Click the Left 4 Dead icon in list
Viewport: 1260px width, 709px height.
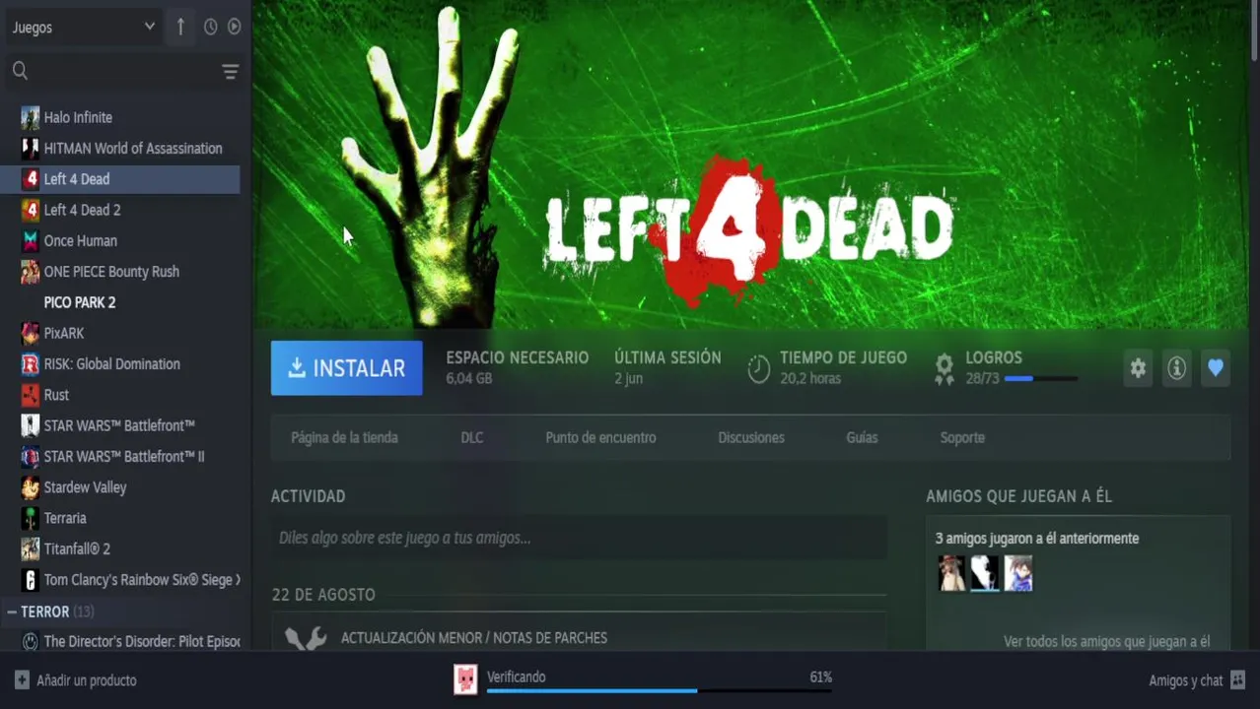pyautogui.click(x=31, y=179)
